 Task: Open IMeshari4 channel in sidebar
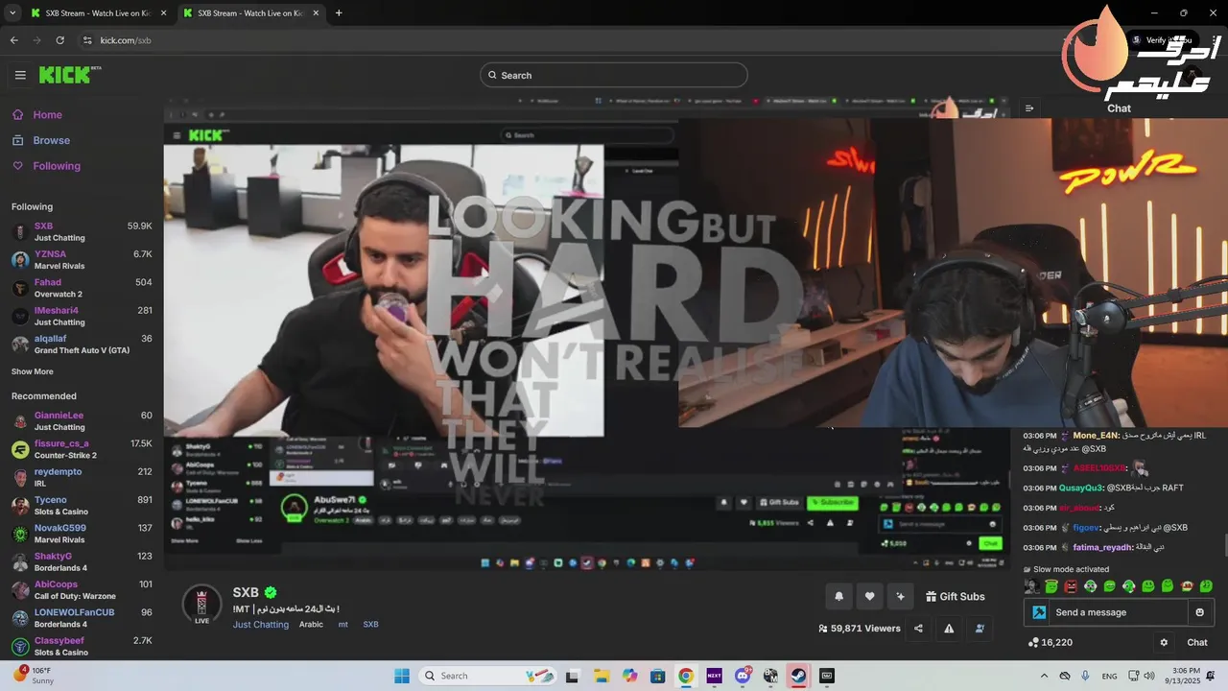[x=82, y=316]
